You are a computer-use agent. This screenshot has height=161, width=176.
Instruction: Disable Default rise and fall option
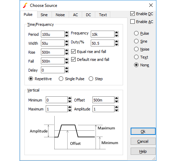(73, 60)
